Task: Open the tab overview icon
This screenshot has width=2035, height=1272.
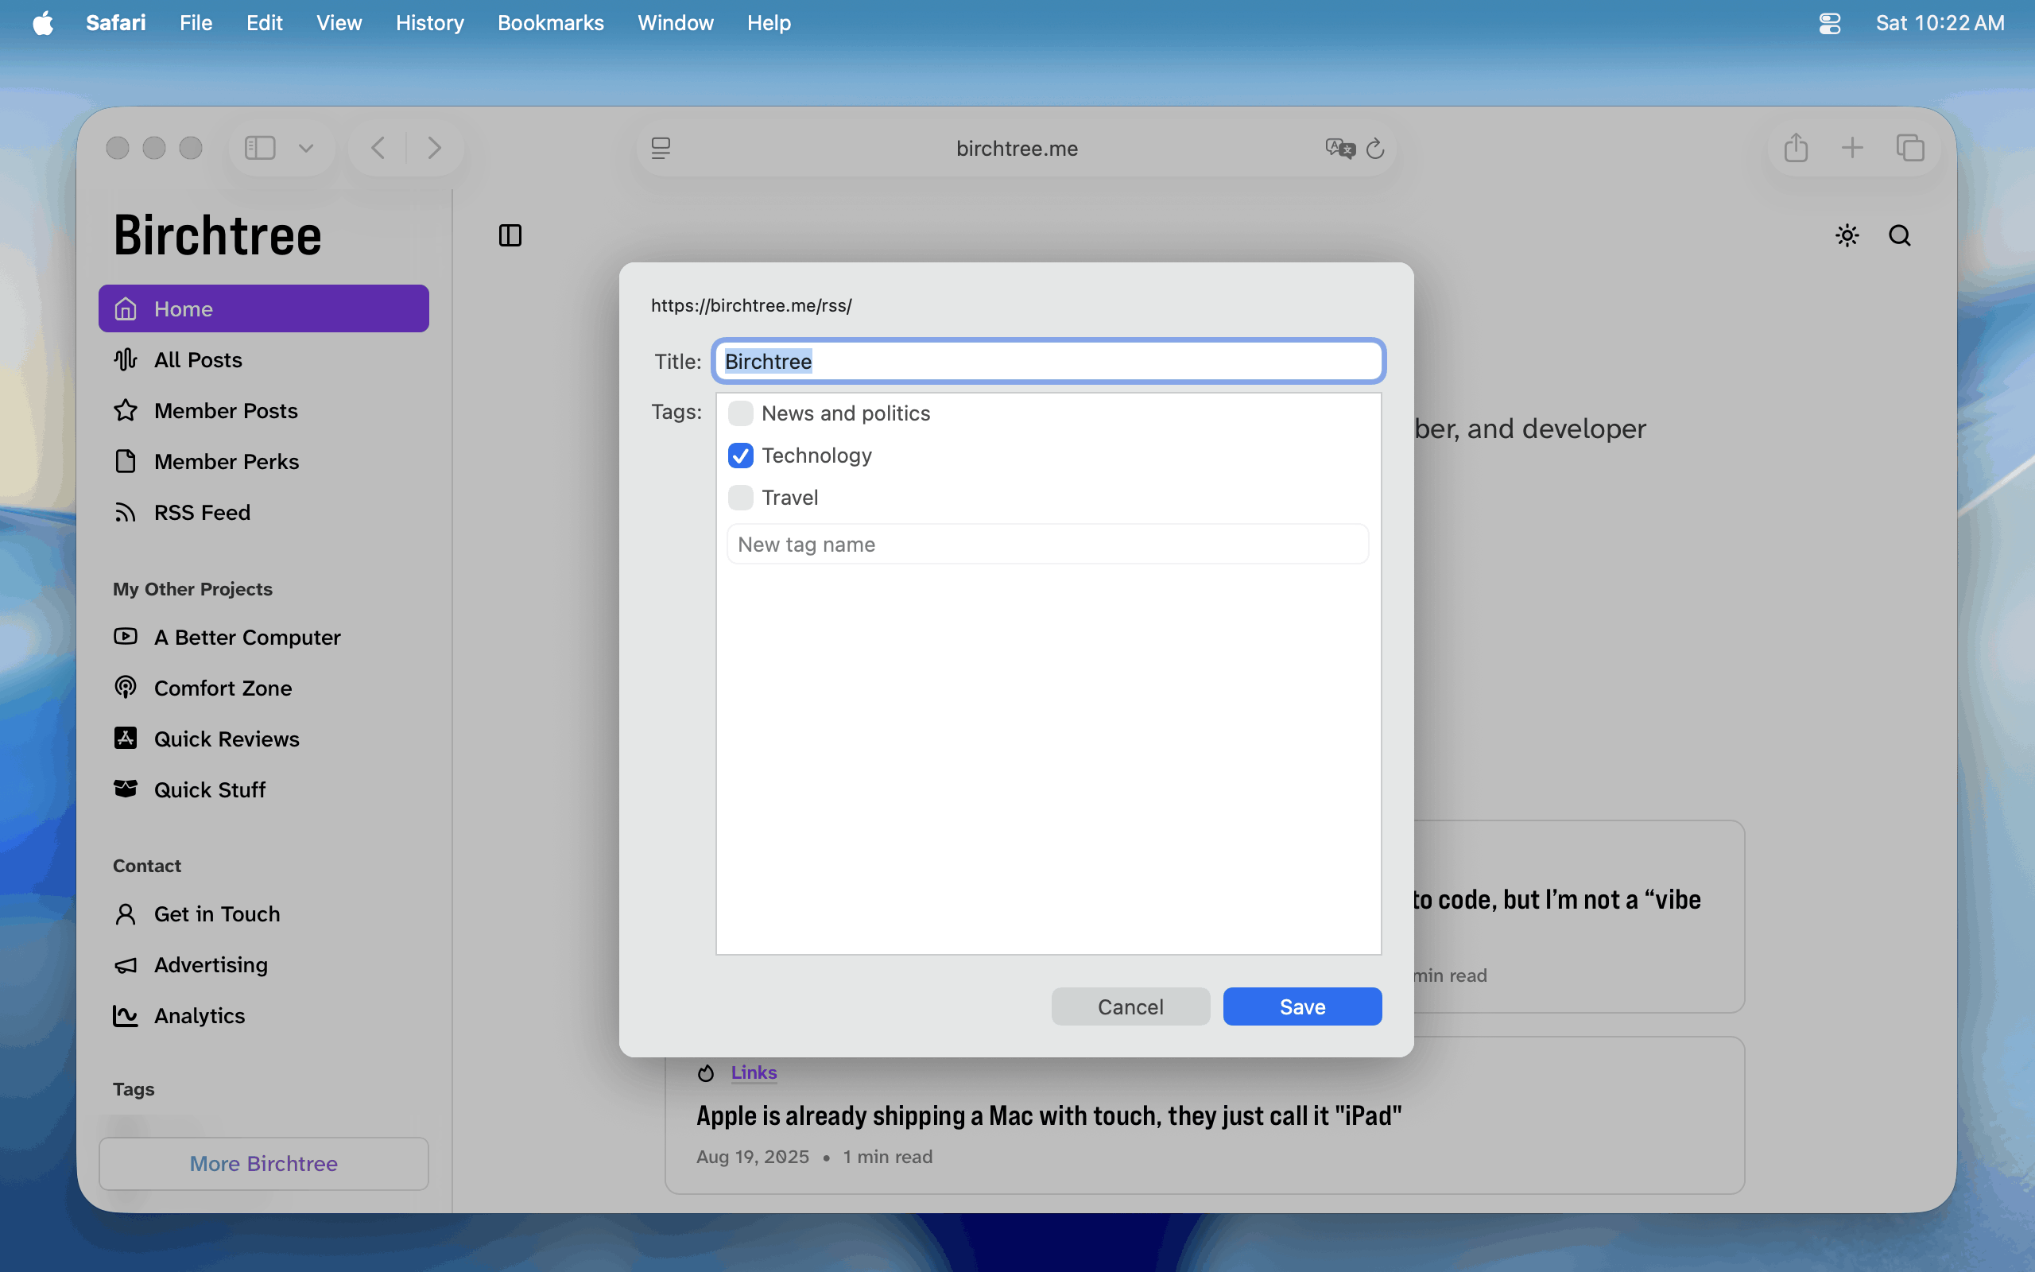Action: coord(1909,148)
